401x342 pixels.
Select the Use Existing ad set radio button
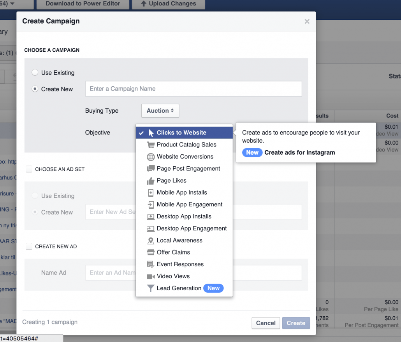35,196
